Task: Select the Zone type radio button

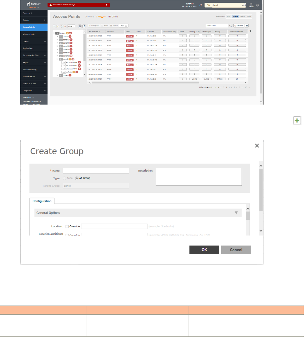Action: tap(64, 178)
